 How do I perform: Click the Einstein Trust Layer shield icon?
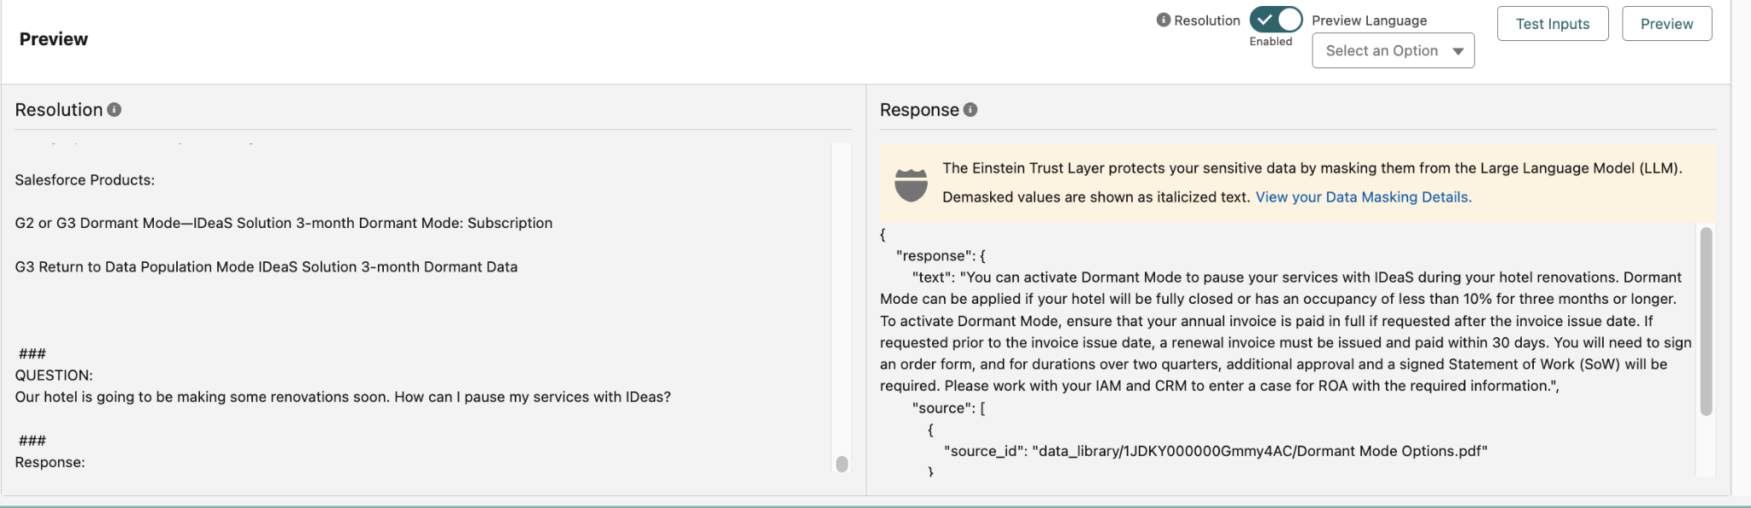pyautogui.click(x=911, y=184)
